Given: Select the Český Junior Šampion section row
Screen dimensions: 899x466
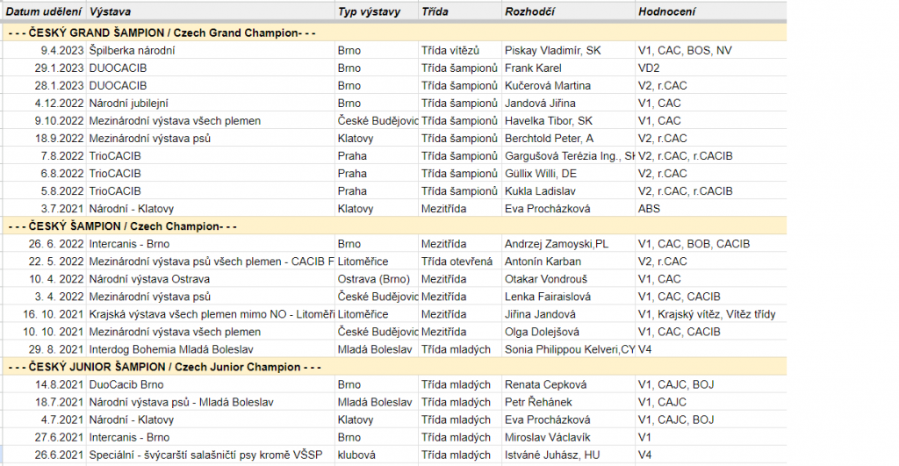Looking at the screenshot, I should pos(395,367).
